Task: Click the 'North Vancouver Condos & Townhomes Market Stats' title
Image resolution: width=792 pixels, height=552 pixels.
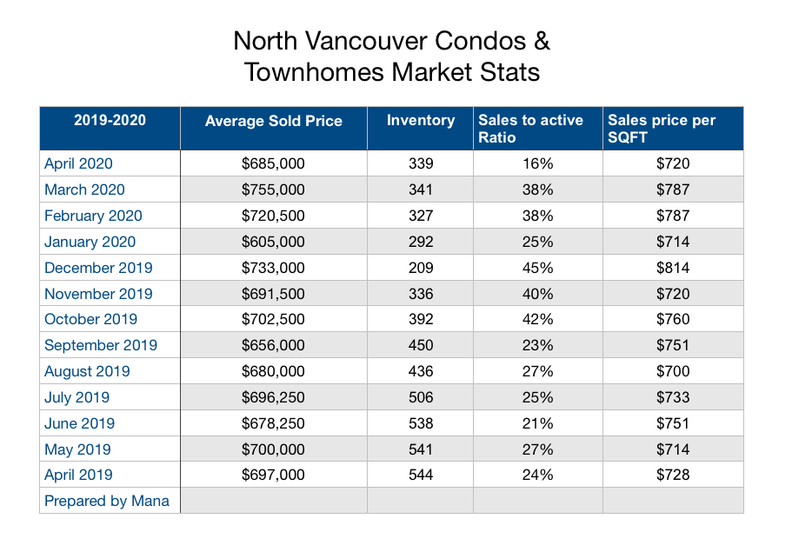Action: [392, 56]
